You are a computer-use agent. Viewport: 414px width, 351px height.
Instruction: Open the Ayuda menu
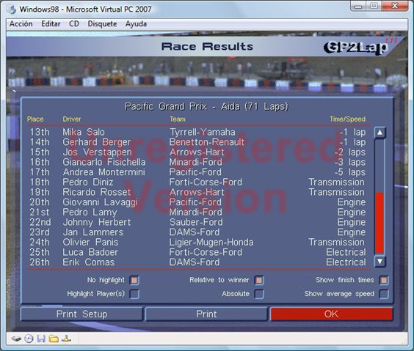(136, 24)
